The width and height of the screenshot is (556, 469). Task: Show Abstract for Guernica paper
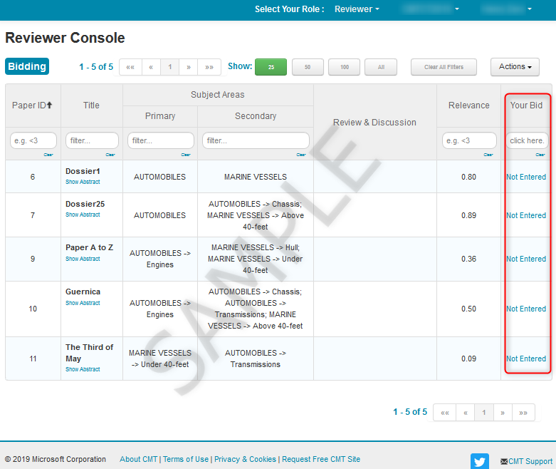[x=83, y=303]
